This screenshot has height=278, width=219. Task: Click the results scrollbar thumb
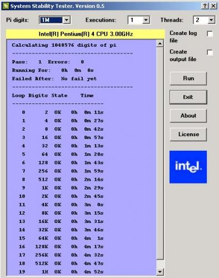(x=160, y=153)
